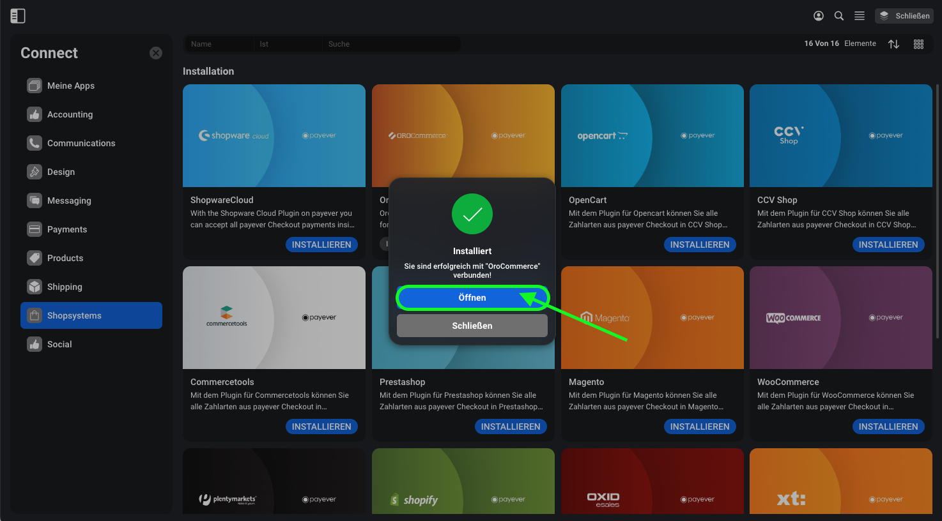Select Shopsystems category

[91, 315]
